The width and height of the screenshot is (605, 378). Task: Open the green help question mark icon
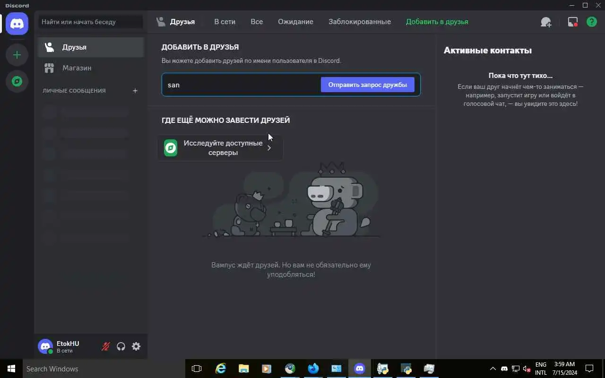tap(592, 22)
